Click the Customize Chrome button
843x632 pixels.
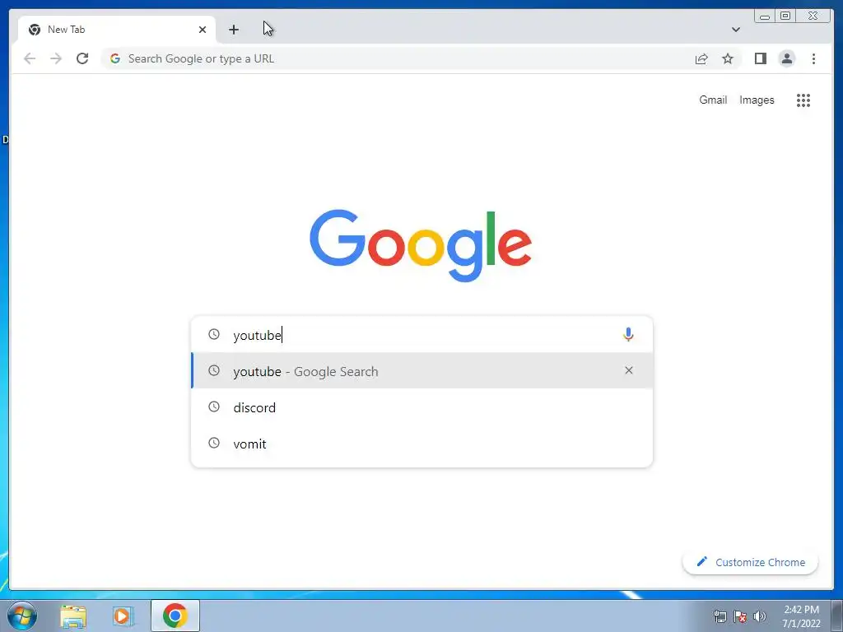[751, 562]
